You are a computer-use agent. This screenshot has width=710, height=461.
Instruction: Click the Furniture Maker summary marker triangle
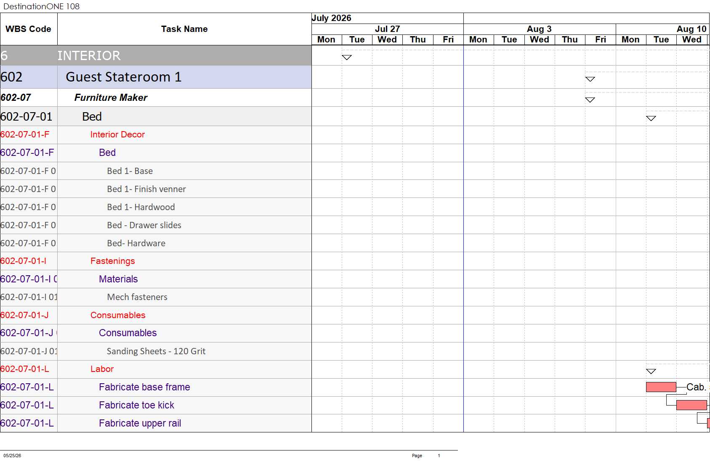pyautogui.click(x=590, y=100)
